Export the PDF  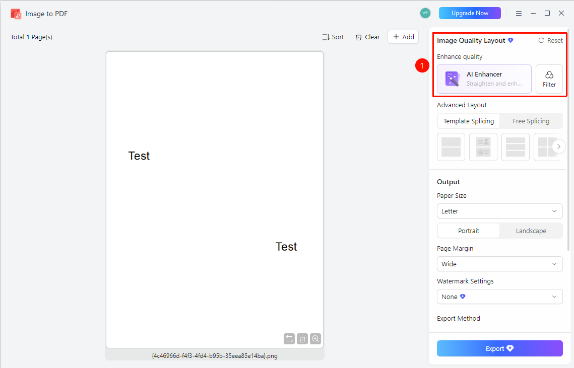click(x=500, y=348)
